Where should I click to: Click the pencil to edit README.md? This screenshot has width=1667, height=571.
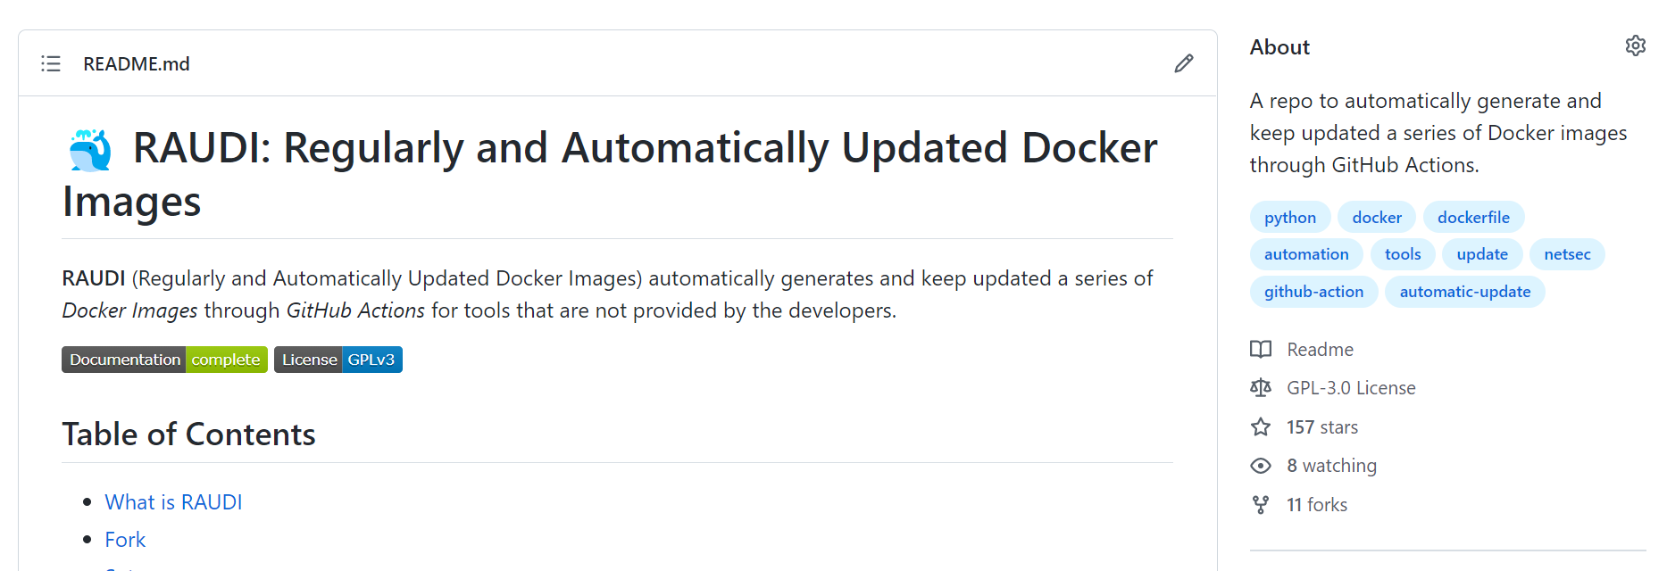tap(1183, 63)
